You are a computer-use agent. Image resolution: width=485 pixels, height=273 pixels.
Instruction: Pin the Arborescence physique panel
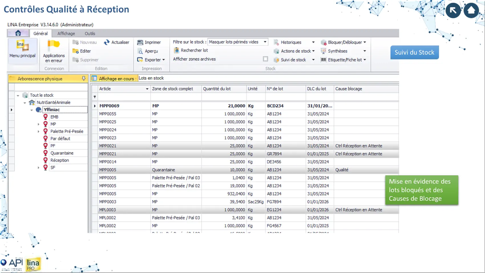(84, 79)
